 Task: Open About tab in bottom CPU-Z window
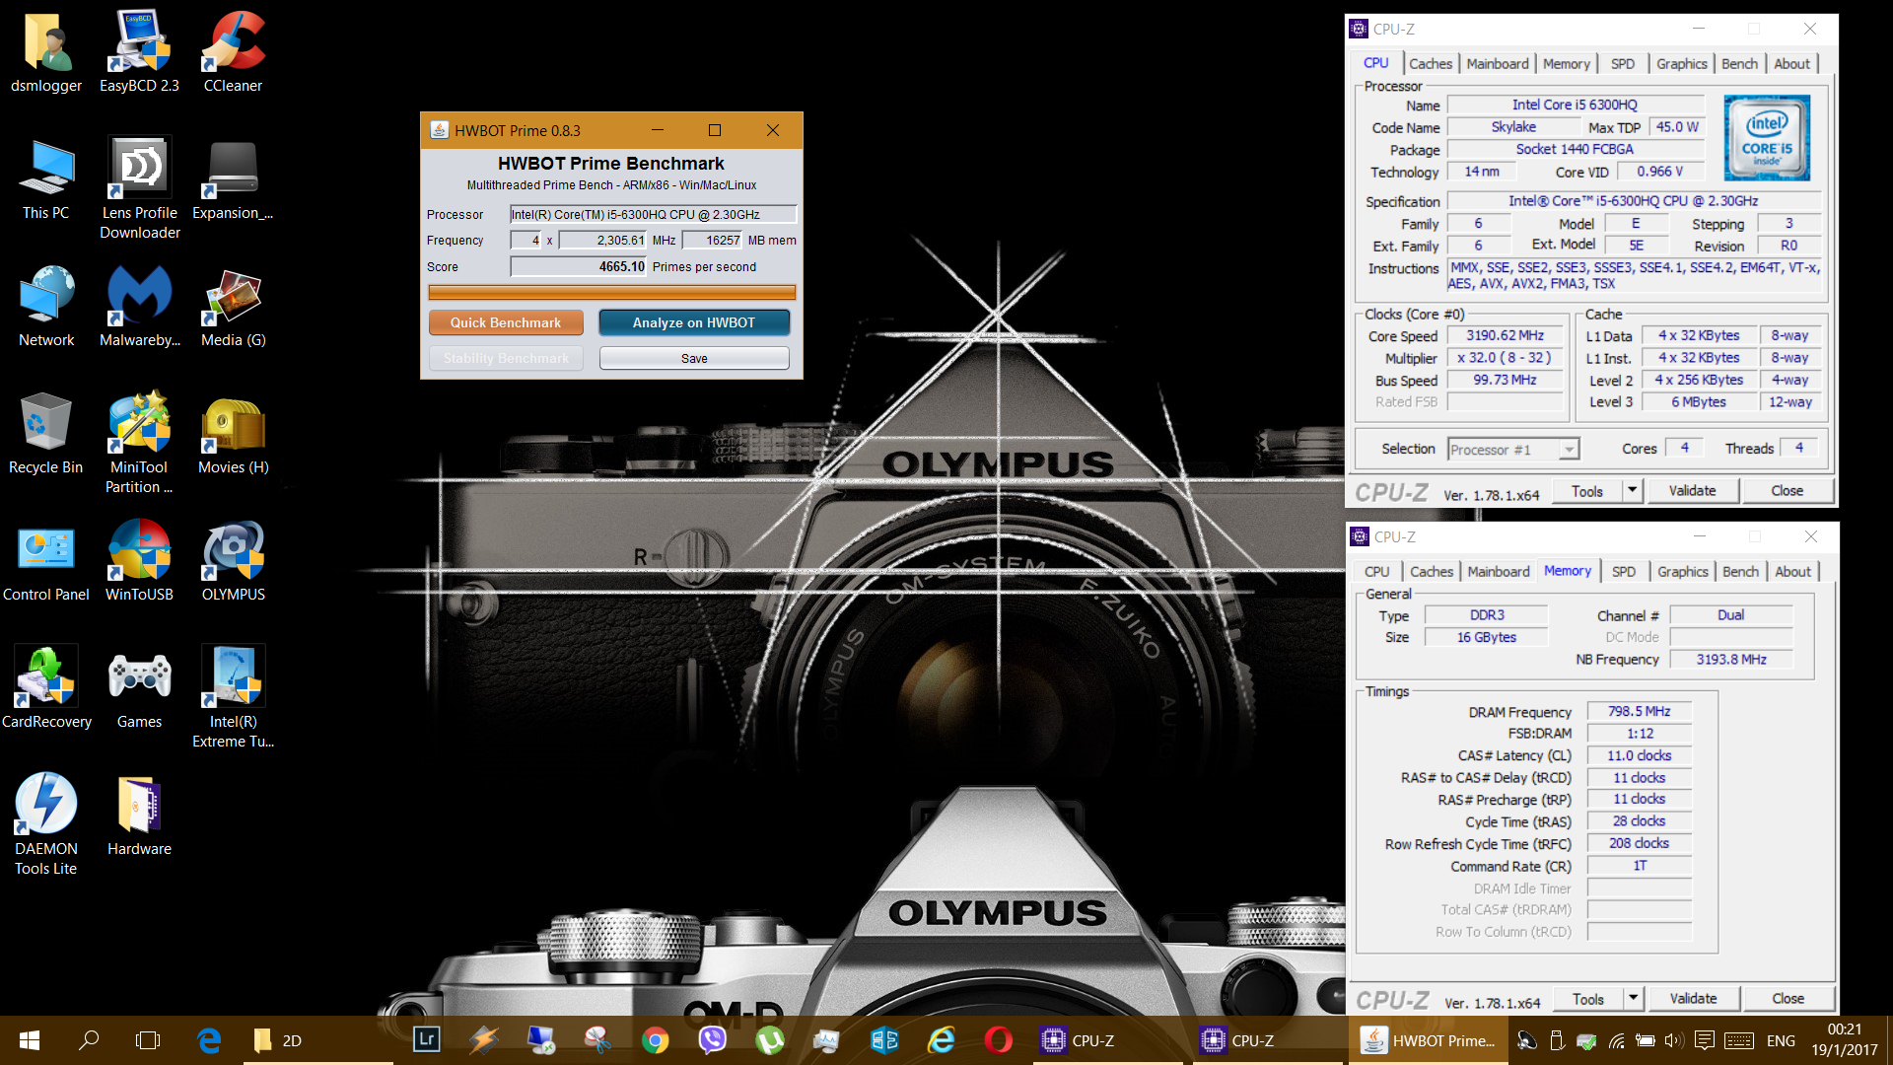click(x=1793, y=571)
